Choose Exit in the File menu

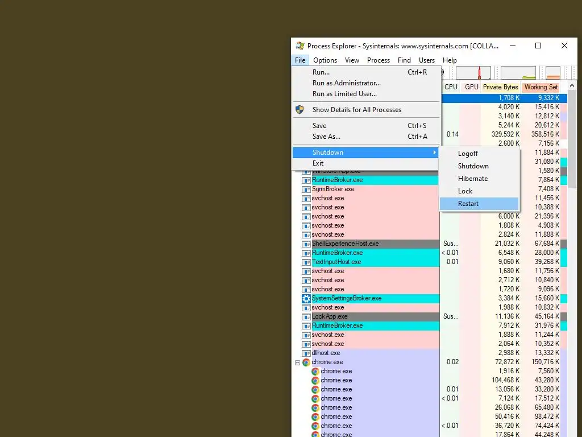coord(366,163)
